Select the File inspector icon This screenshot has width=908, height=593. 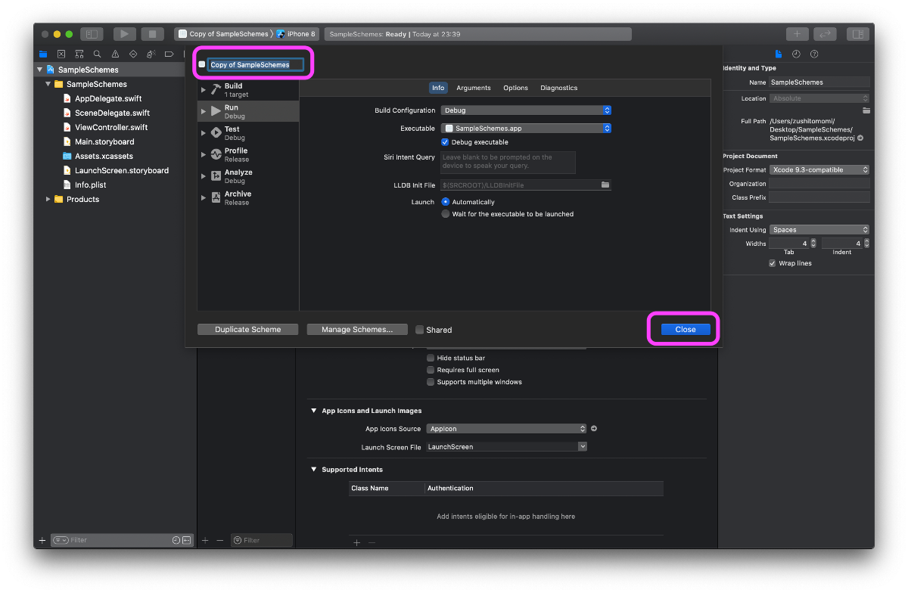point(779,54)
